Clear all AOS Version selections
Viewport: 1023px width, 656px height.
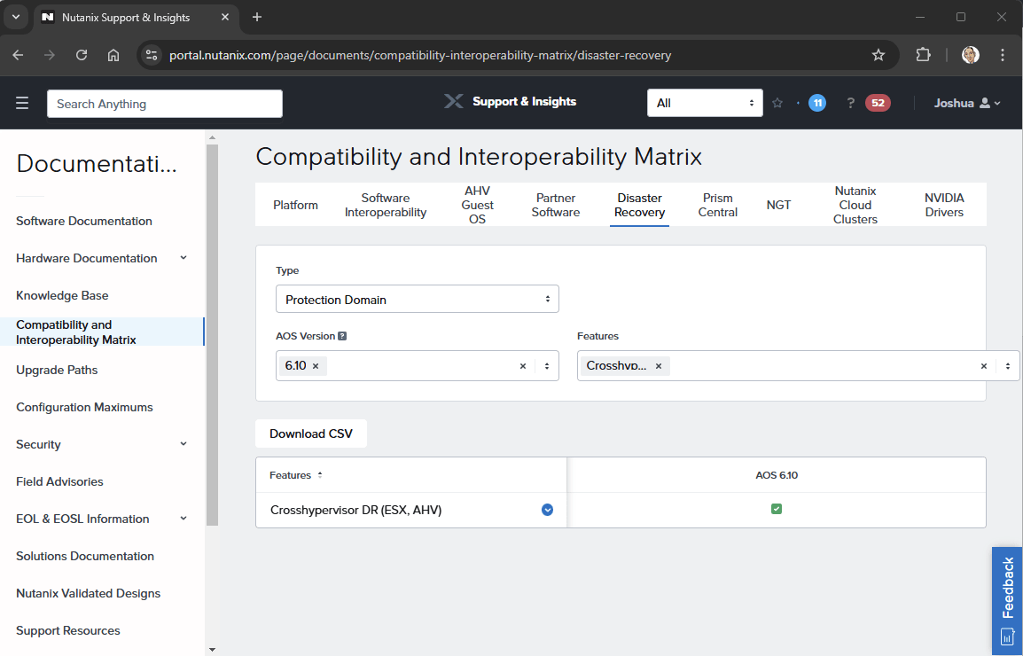[523, 366]
